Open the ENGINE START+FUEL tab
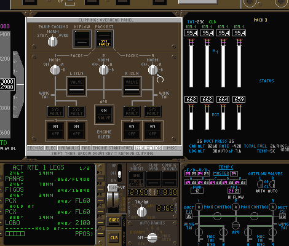The width and height of the screenshot is (289, 246). [113, 148]
